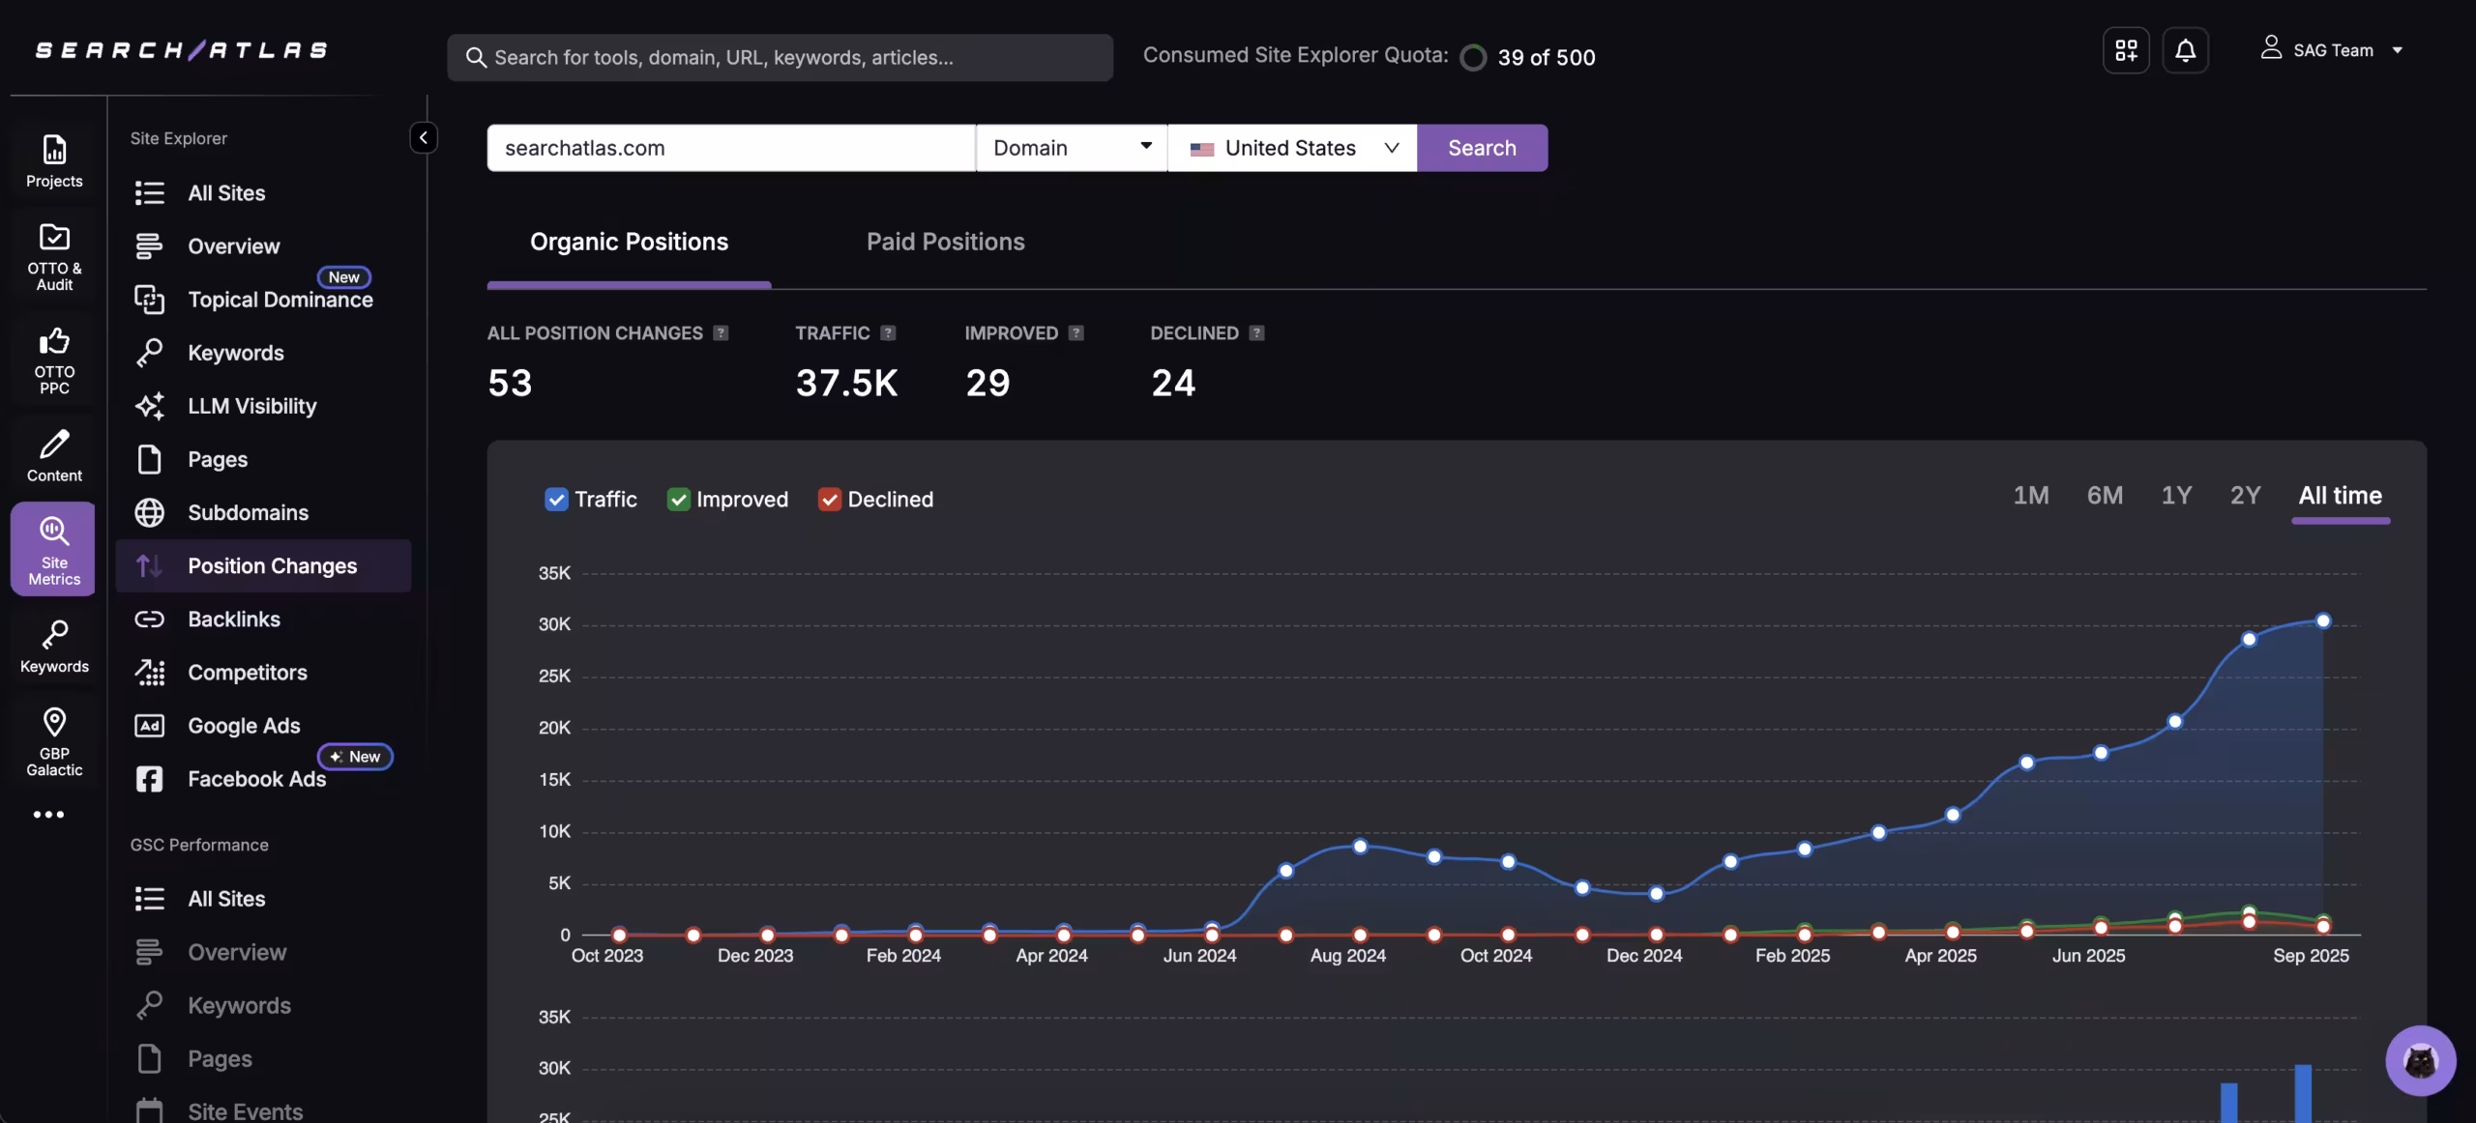
Task: Disable the Declined series checkbox
Action: coord(829,500)
